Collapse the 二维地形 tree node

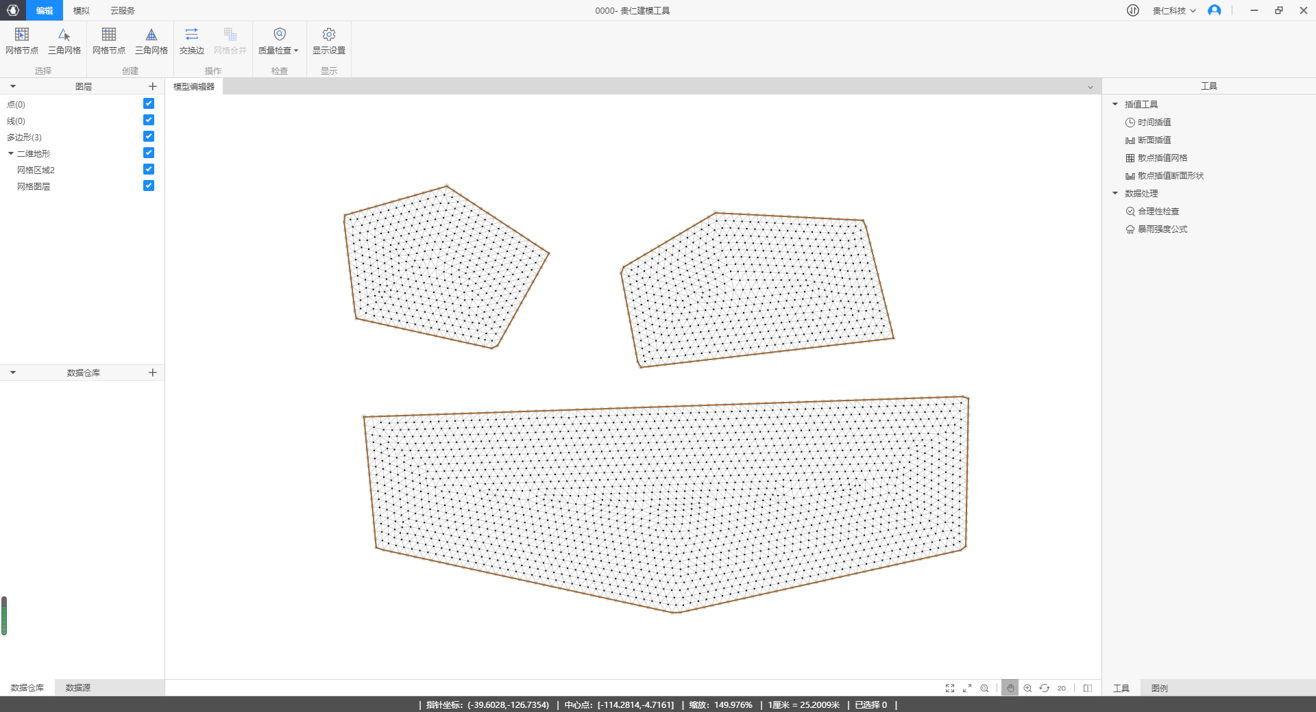click(x=11, y=154)
